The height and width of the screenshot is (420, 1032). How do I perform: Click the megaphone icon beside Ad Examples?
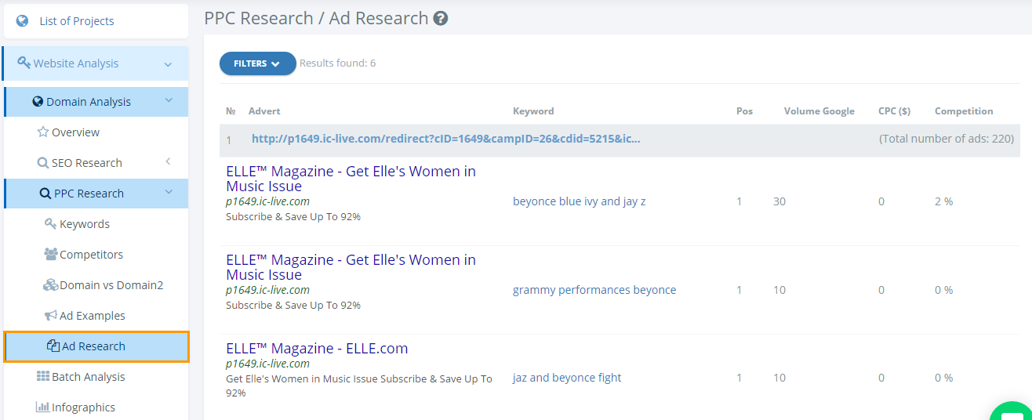[x=51, y=316]
